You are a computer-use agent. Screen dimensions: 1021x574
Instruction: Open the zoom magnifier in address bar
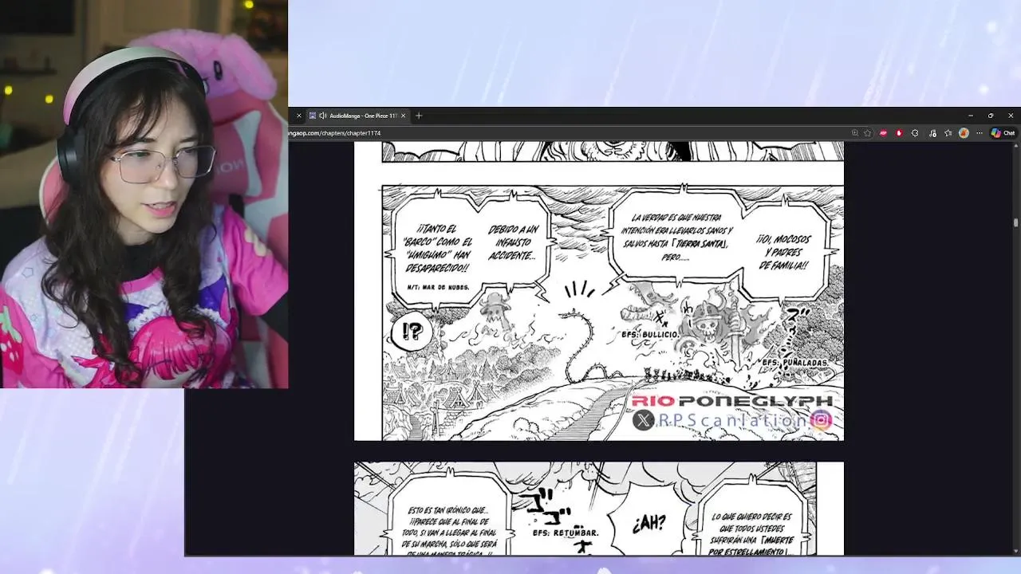[x=855, y=133]
